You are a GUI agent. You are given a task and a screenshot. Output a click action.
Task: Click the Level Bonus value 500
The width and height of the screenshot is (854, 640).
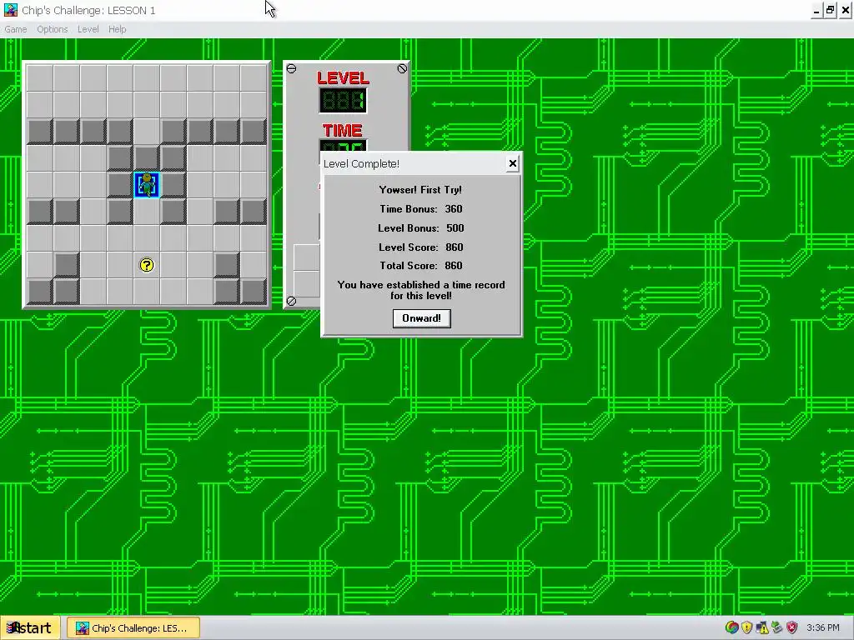click(x=455, y=228)
